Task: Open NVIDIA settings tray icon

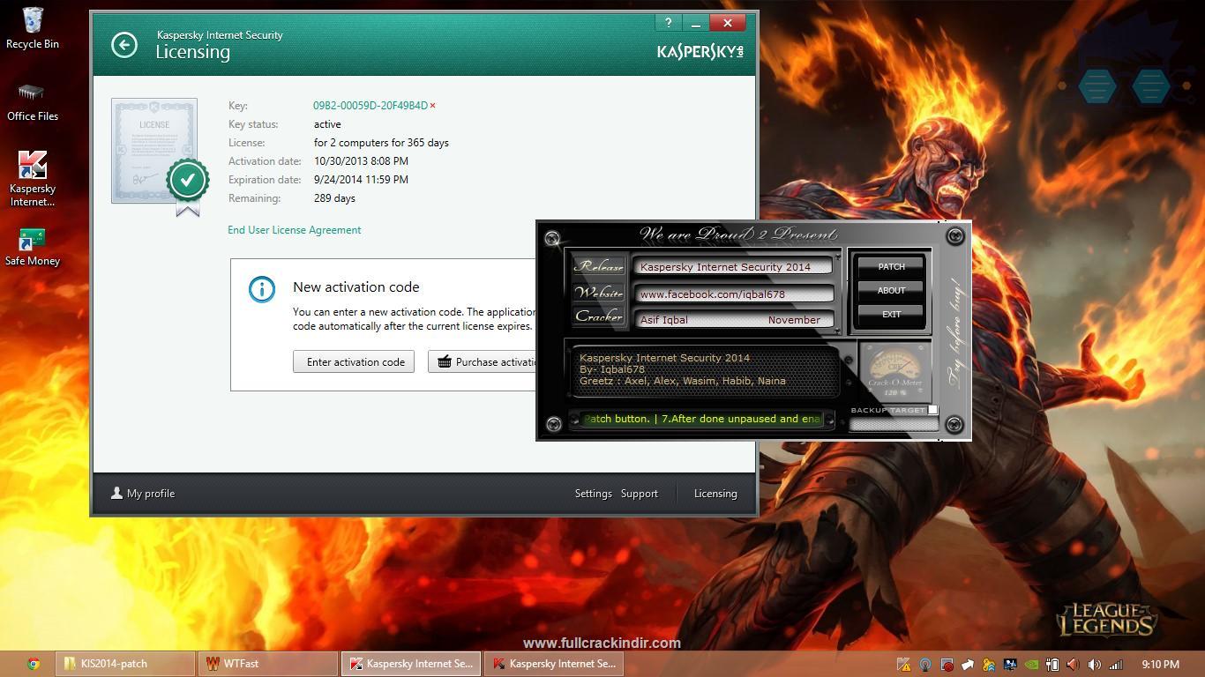Action: pyautogui.click(x=1031, y=665)
